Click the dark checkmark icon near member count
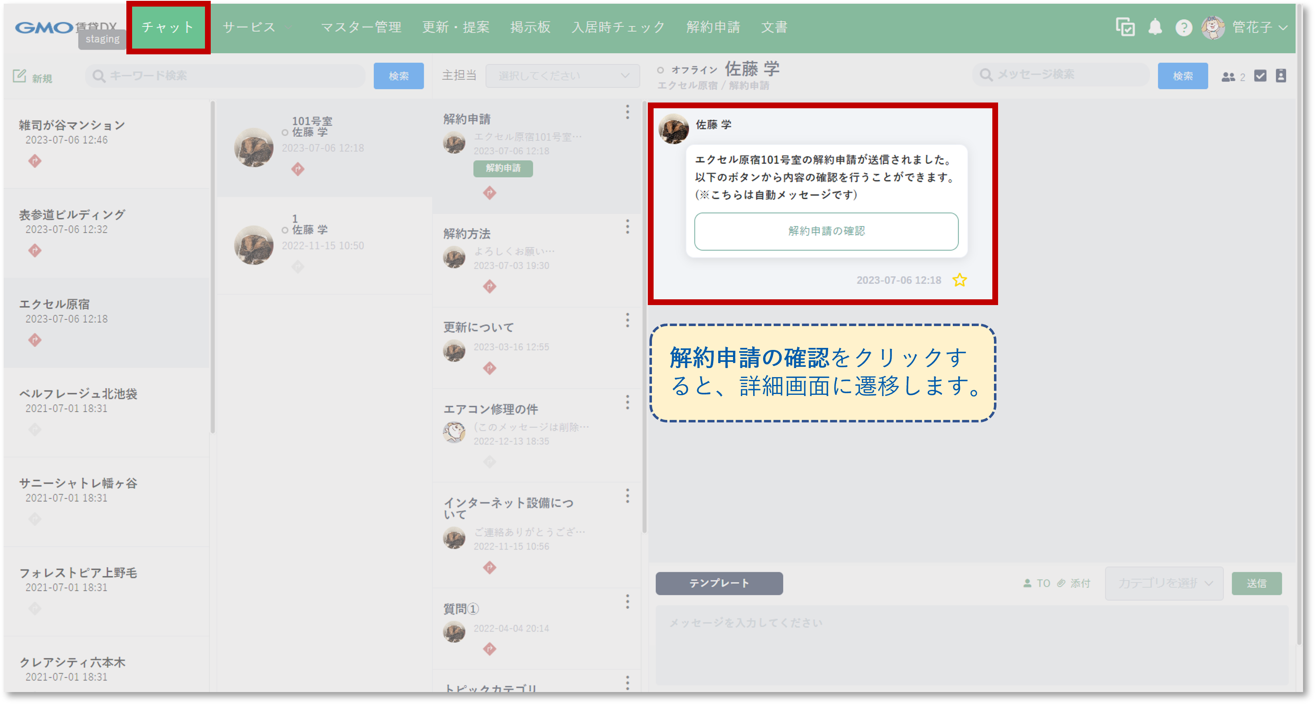1315x704 pixels. tap(1260, 76)
